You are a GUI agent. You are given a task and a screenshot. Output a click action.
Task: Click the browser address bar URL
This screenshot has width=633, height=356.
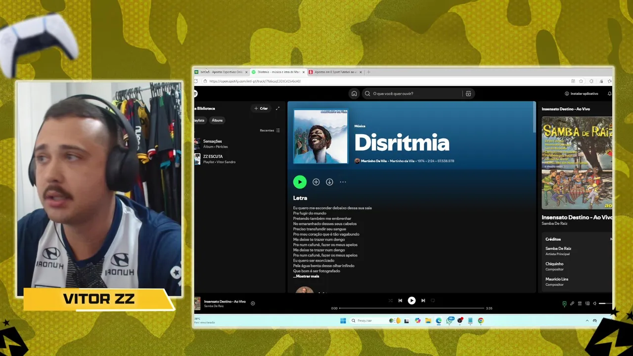pyautogui.click(x=255, y=81)
